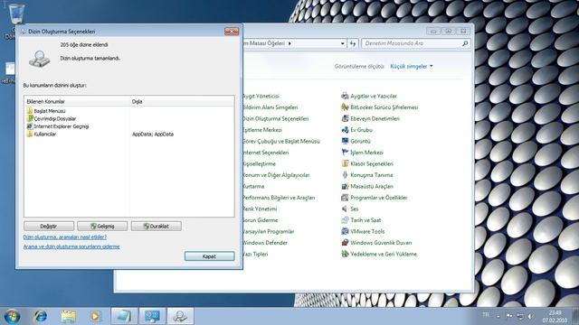
Task: Click the Değiştir button
Action: click(x=49, y=227)
